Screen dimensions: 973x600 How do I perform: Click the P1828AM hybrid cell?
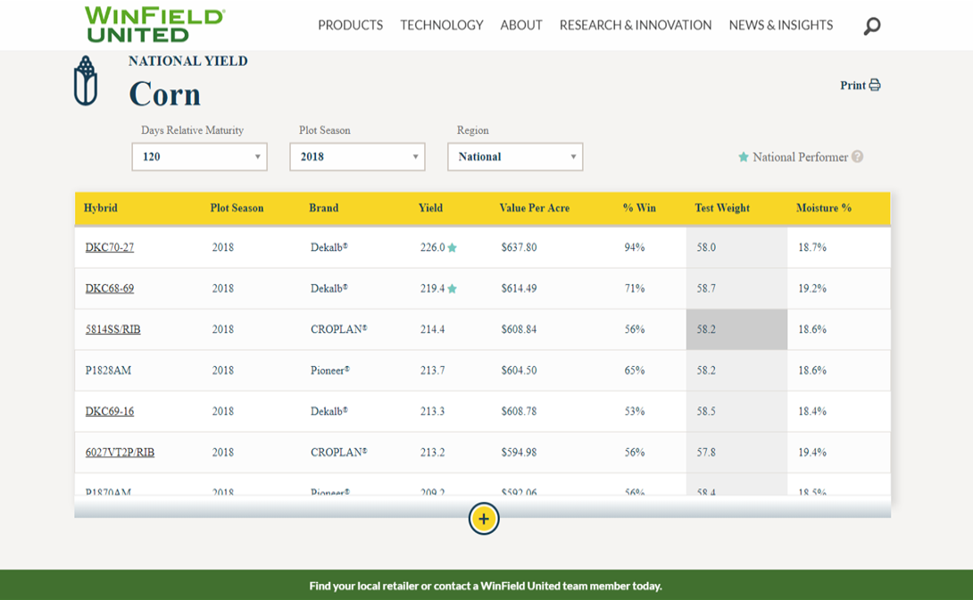(x=108, y=370)
